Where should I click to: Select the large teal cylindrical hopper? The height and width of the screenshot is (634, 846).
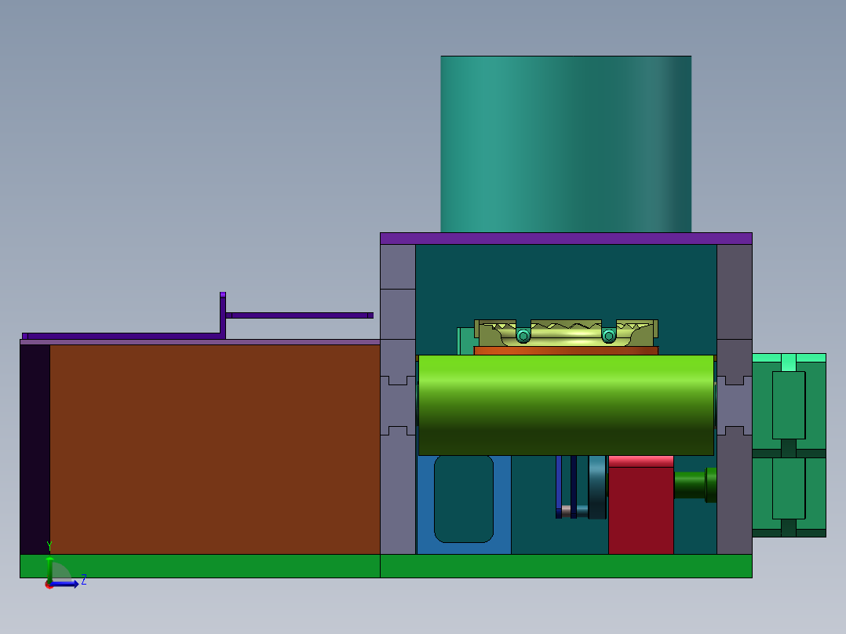pyautogui.click(x=565, y=144)
